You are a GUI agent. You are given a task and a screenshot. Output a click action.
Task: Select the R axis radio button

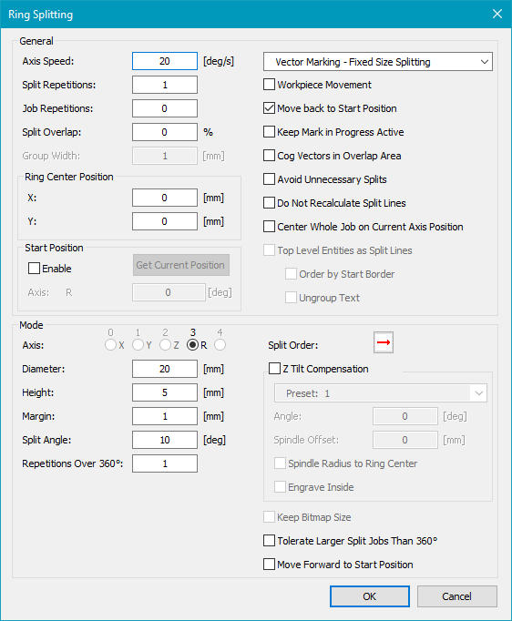(x=193, y=345)
